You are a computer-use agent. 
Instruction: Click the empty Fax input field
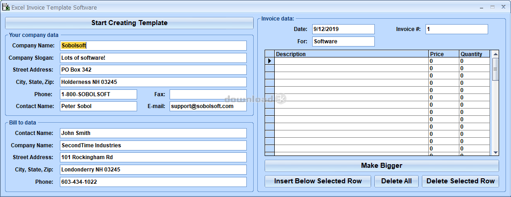(x=208, y=94)
